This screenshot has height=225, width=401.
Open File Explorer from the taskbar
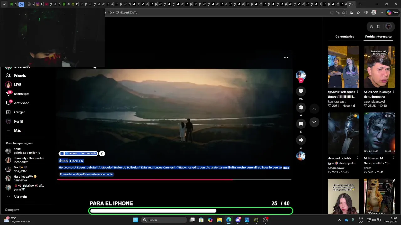[x=219, y=220]
